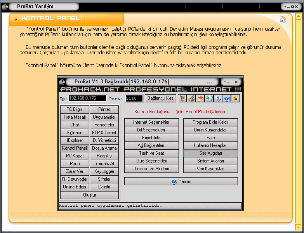Click the Ses Aygıtları button

coord(210,153)
